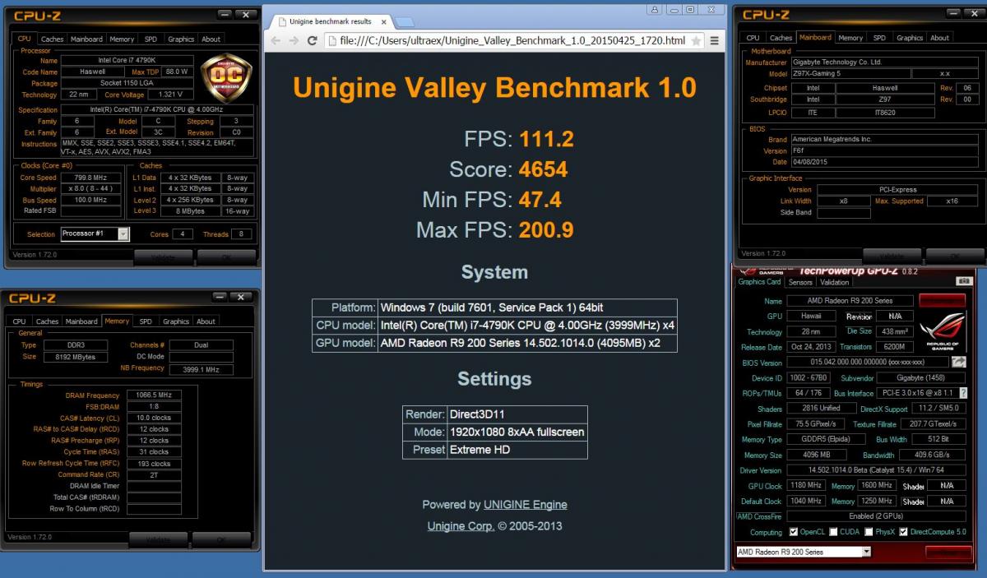Screen dimensions: 987x578
Task: Reload the Unigine benchmark results page
Action: [x=313, y=40]
